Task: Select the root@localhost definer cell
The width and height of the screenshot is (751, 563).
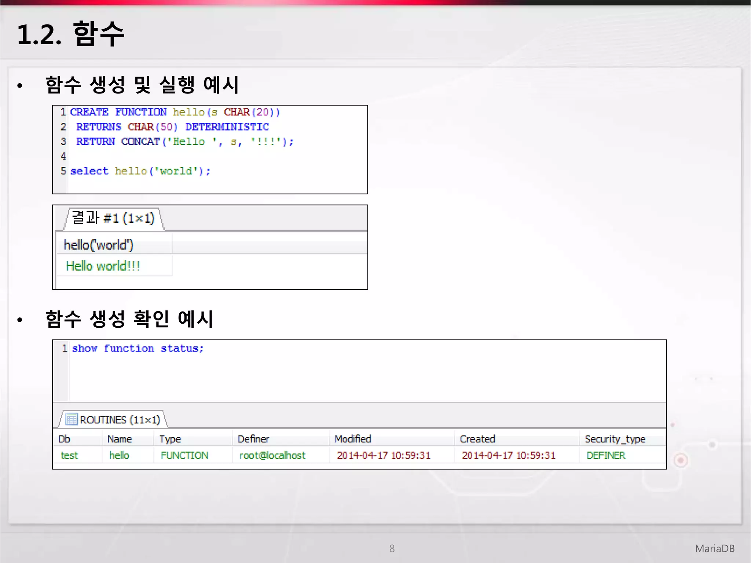Action: 281,455
